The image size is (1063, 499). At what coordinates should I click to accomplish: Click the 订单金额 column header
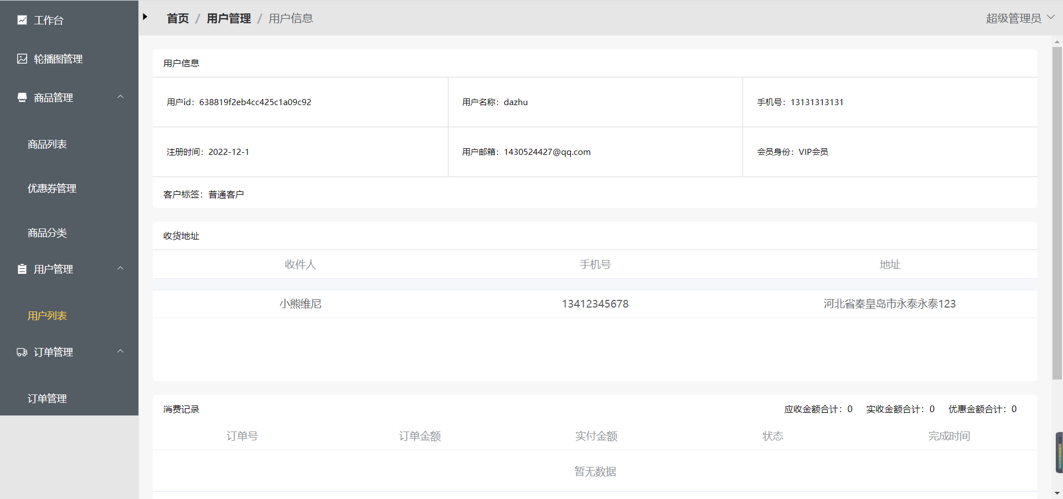tap(420, 436)
